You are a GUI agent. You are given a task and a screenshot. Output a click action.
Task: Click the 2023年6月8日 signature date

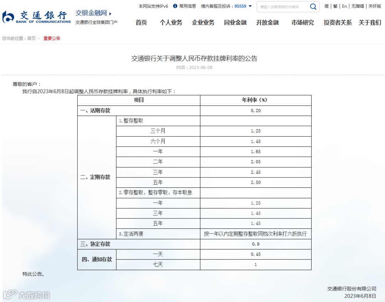[360, 296]
